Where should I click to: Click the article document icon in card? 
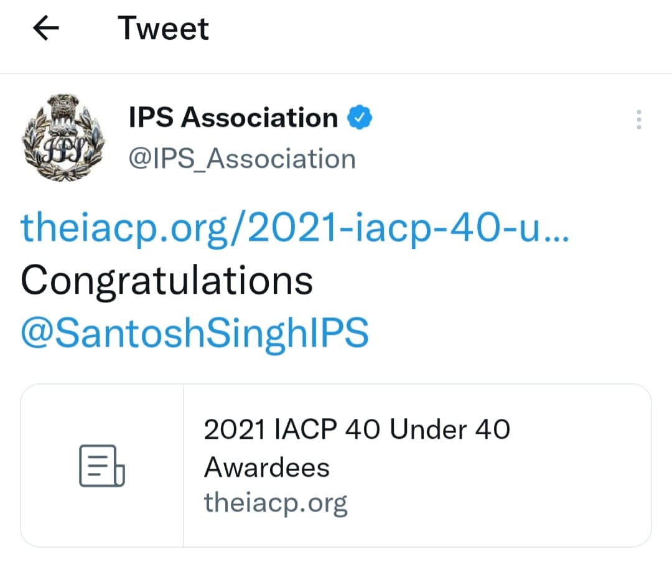click(x=101, y=466)
